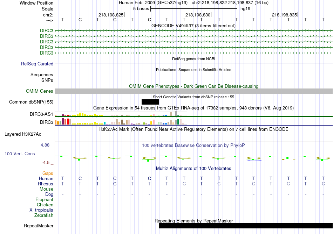Open the H3K27Ac Mark ENCODE track title
Viewport: 333px width, 234px height.
click(x=193, y=129)
